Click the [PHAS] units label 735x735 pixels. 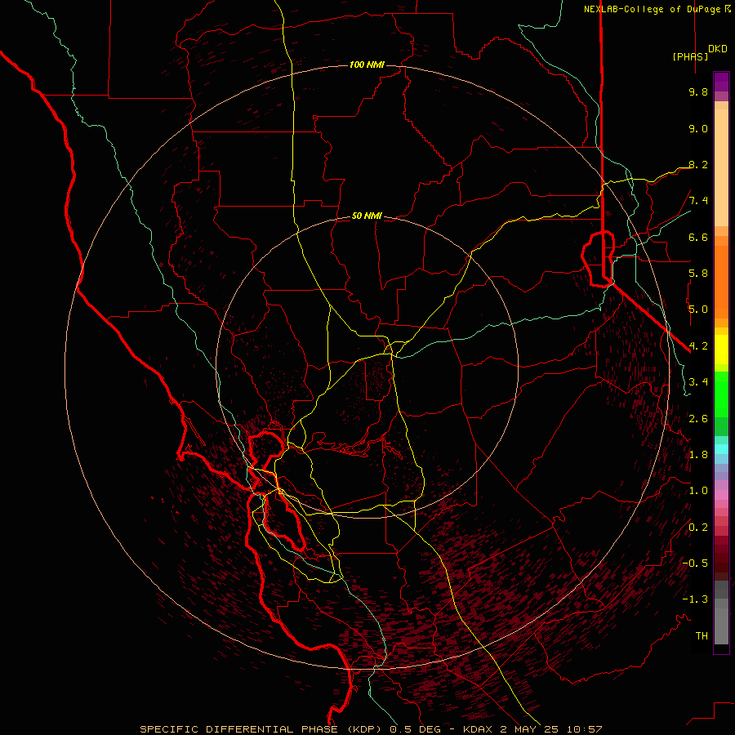pyautogui.click(x=690, y=56)
